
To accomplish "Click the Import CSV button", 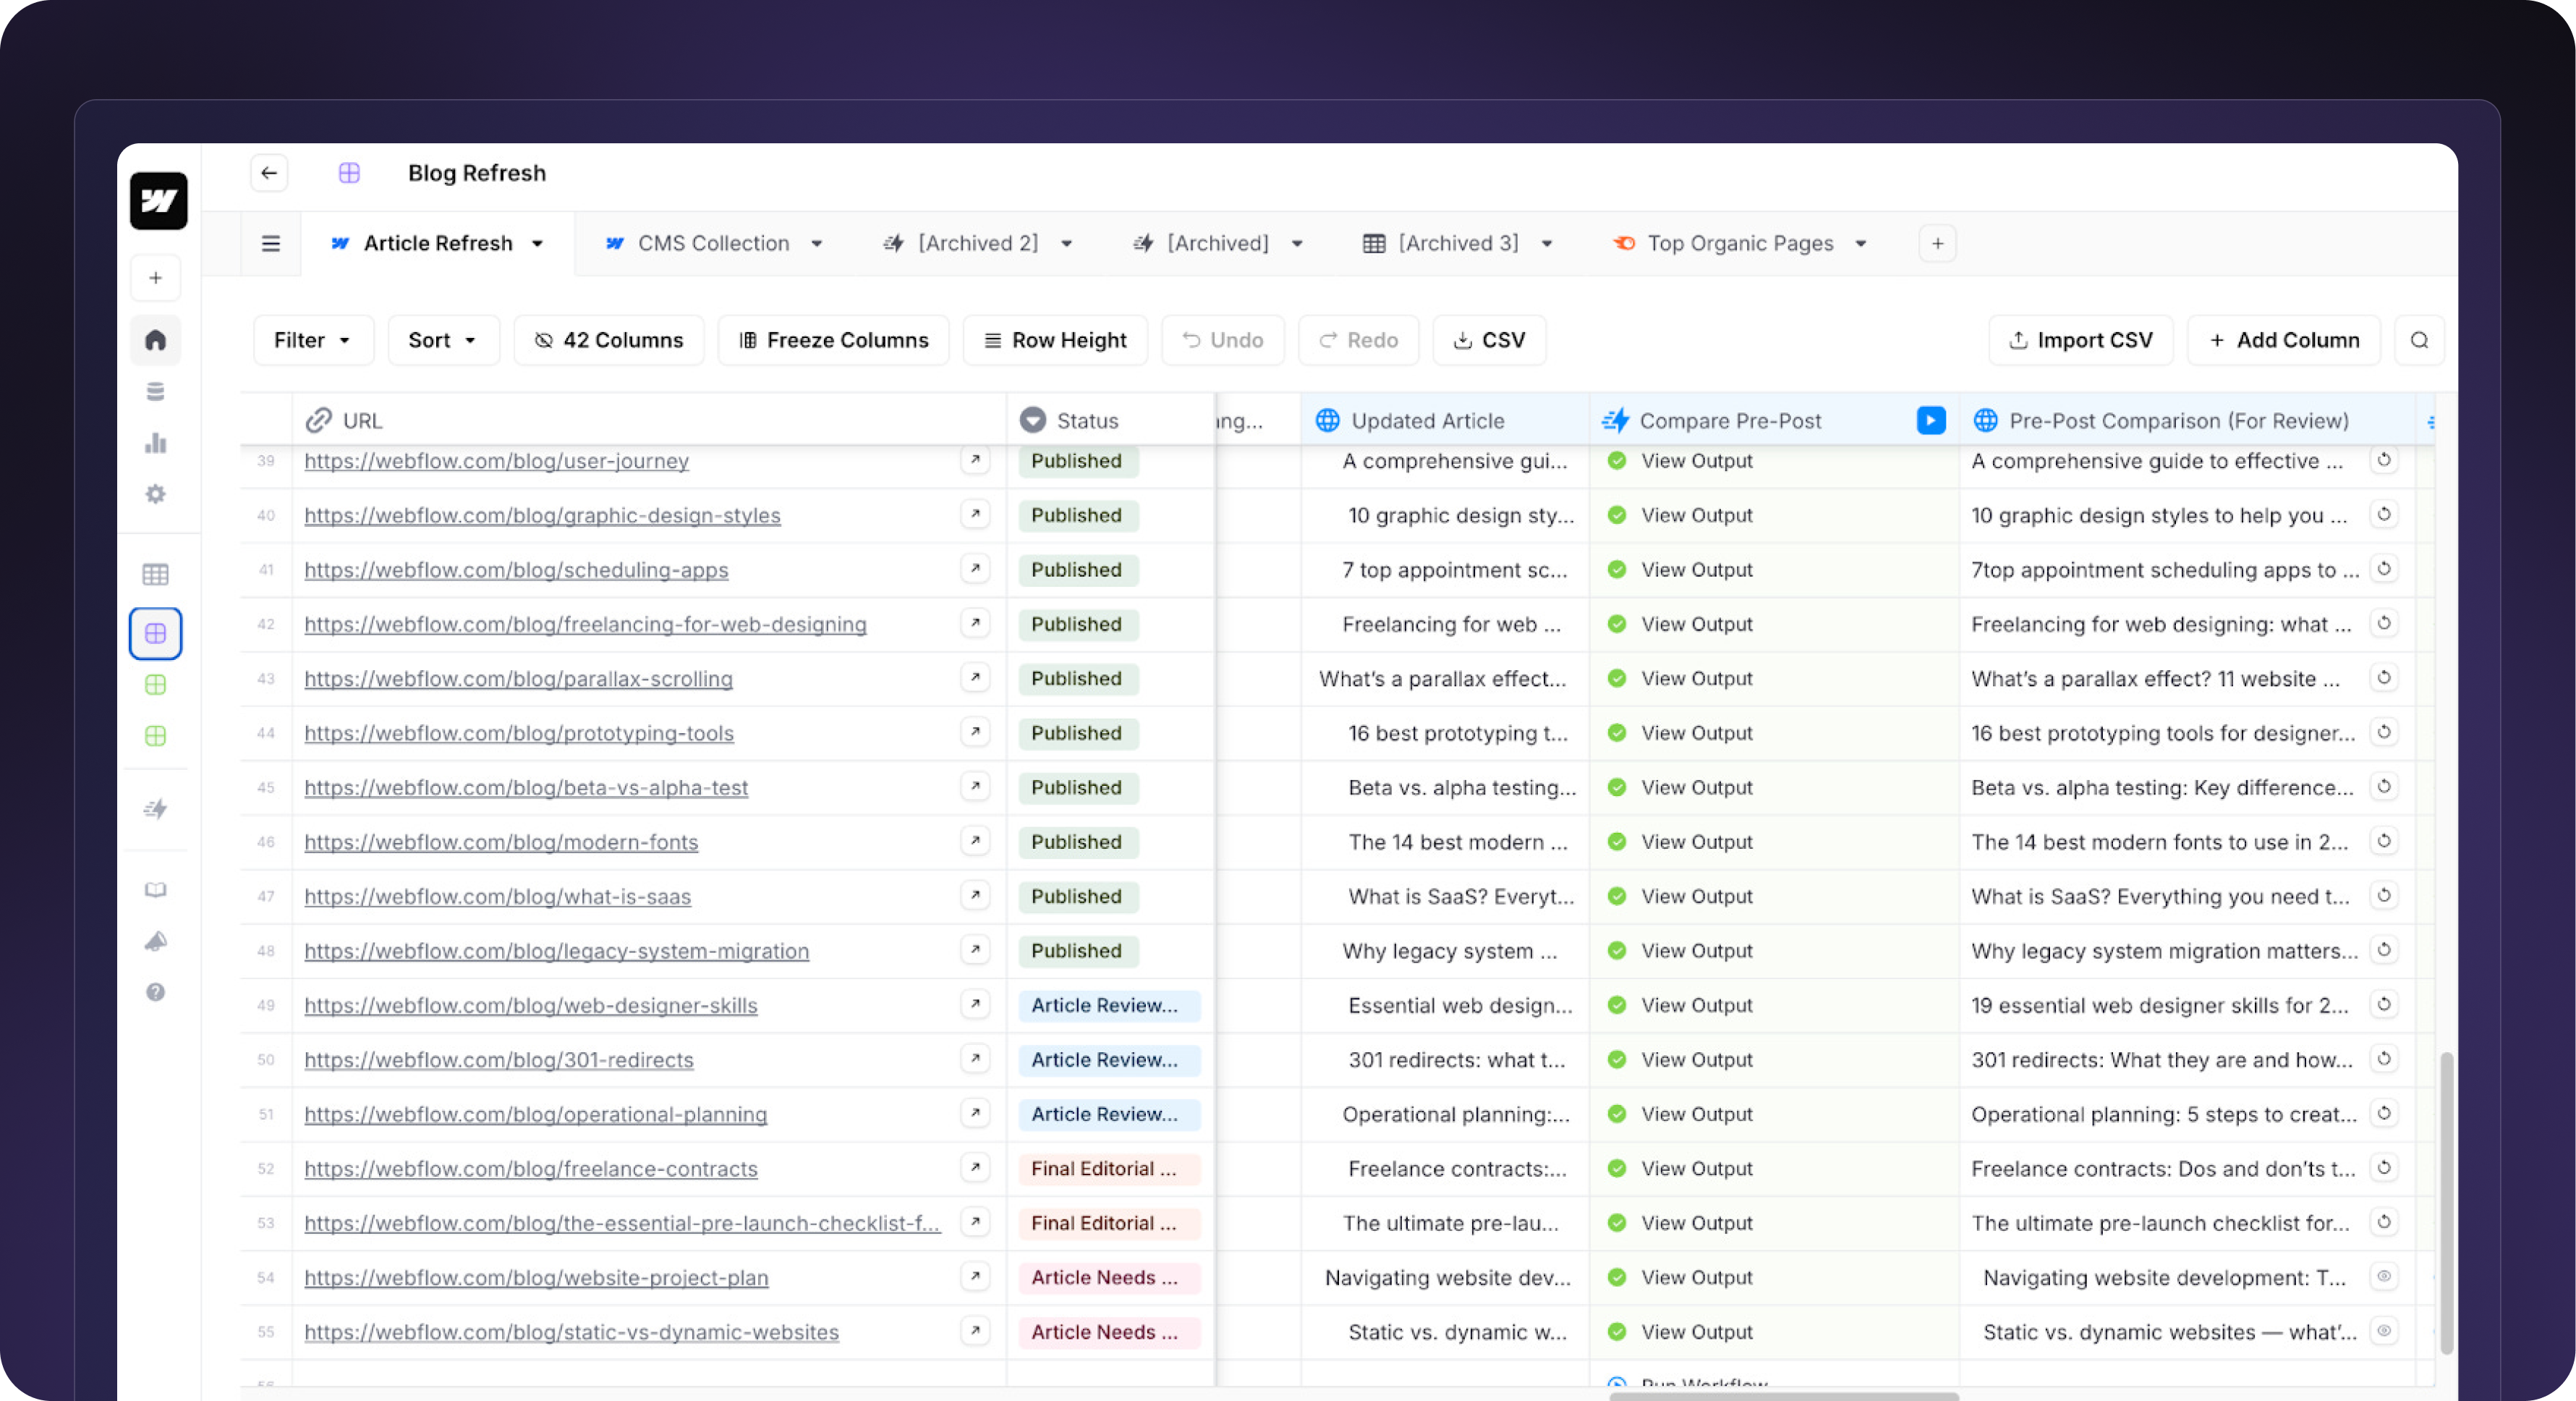I will (x=2080, y=340).
